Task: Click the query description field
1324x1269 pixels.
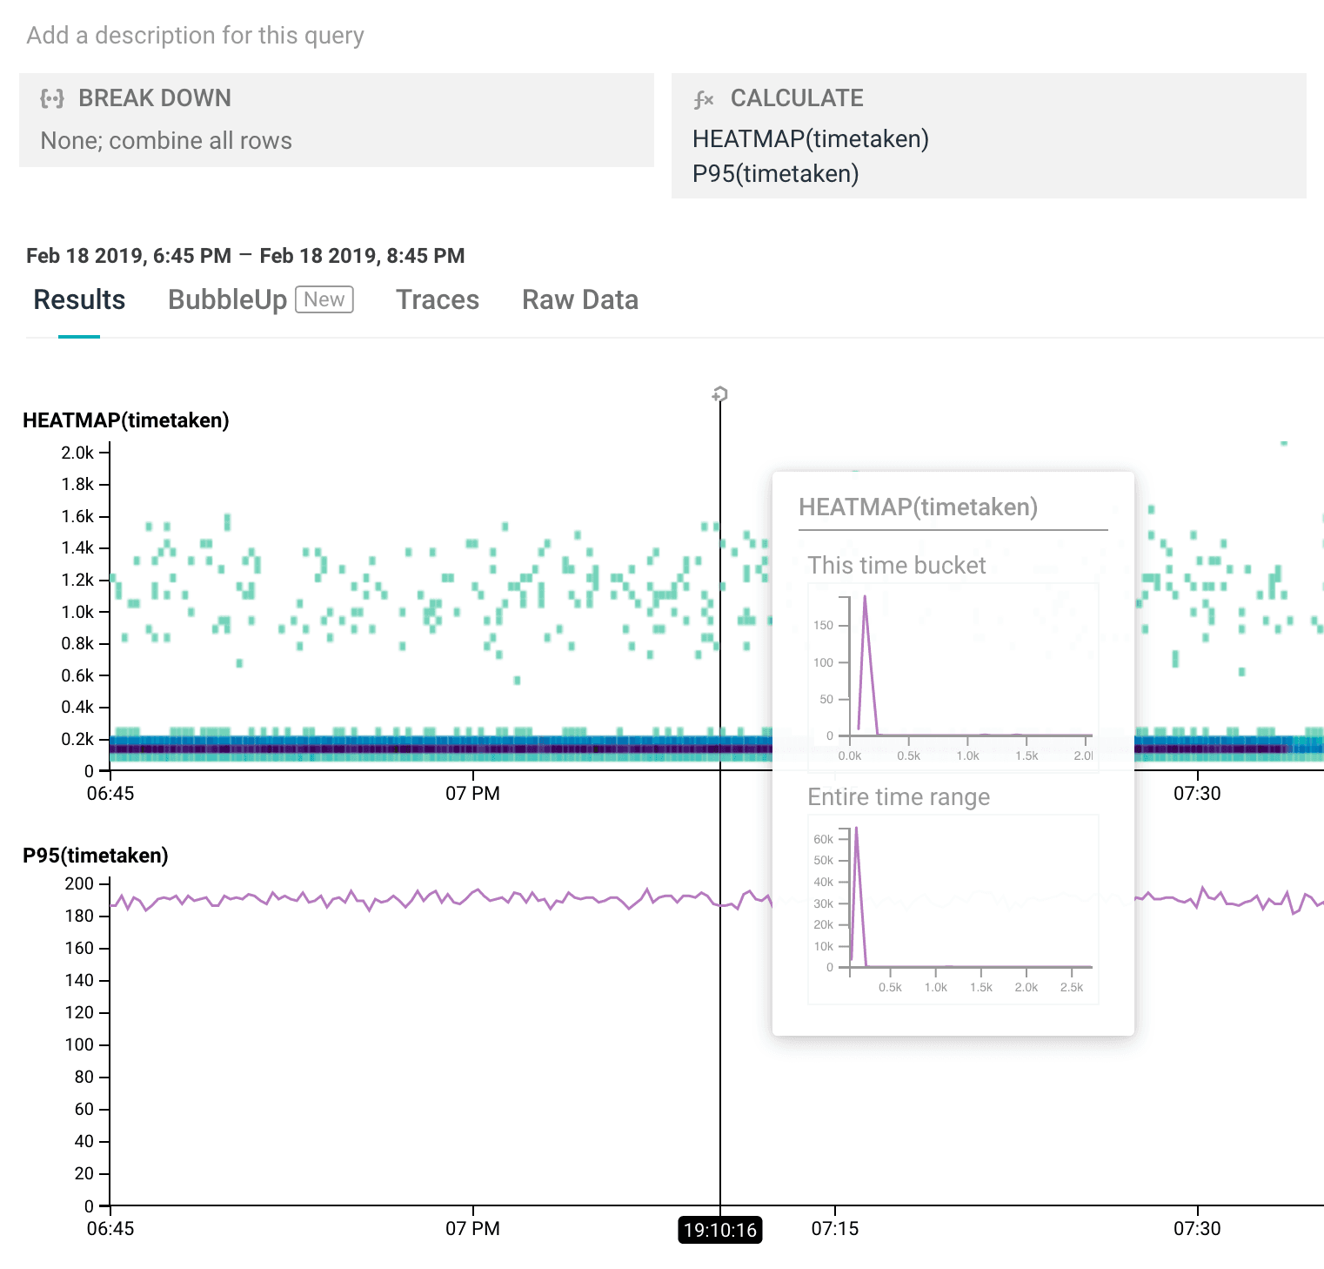Action: pyautogui.click(x=195, y=36)
